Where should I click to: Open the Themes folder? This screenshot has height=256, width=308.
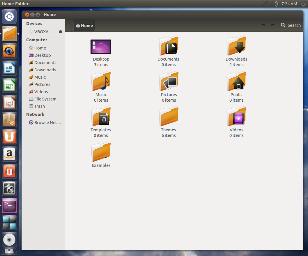pos(169,116)
